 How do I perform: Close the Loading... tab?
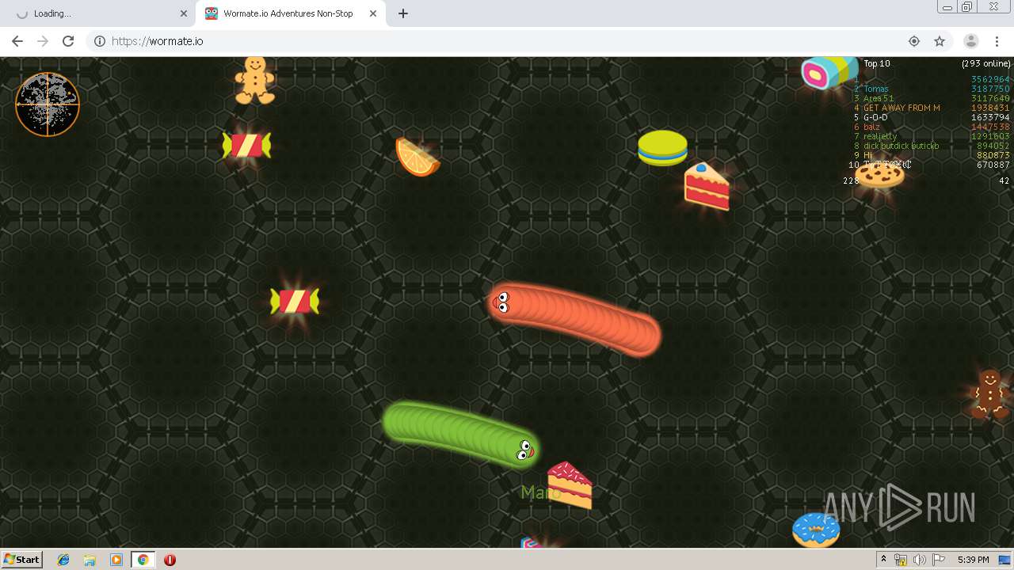coord(184,13)
